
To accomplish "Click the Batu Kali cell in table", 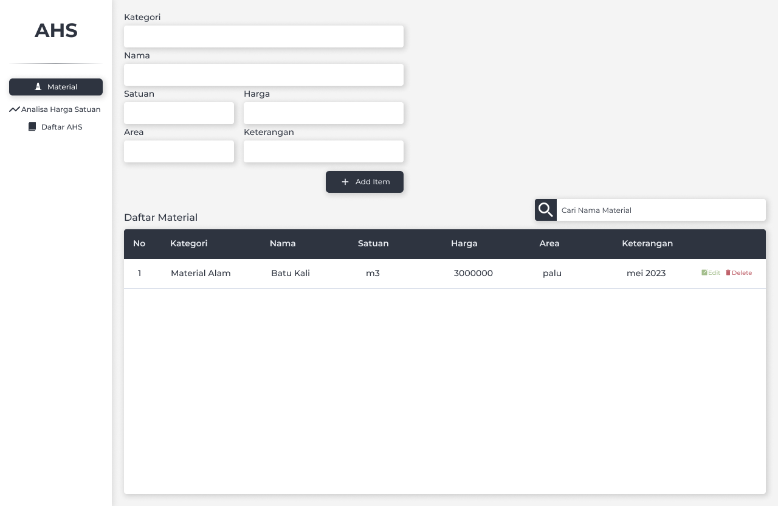I will pyautogui.click(x=291, y=273).
